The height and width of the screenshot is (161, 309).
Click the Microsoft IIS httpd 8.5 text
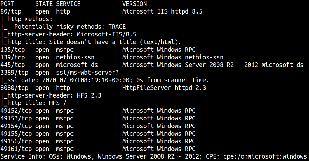pos(162,11)
